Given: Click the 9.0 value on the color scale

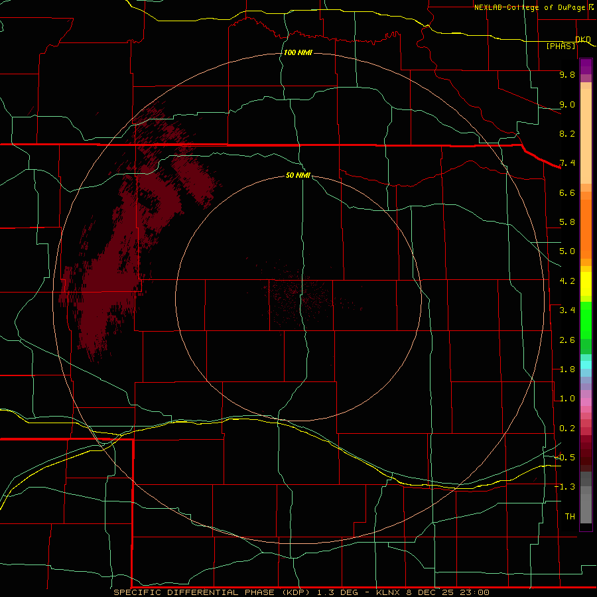Looking at the screenshot, I should tap(567, 104).
